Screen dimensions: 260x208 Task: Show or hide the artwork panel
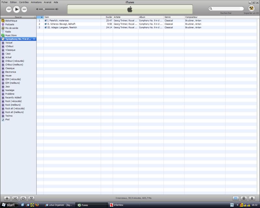31,198
